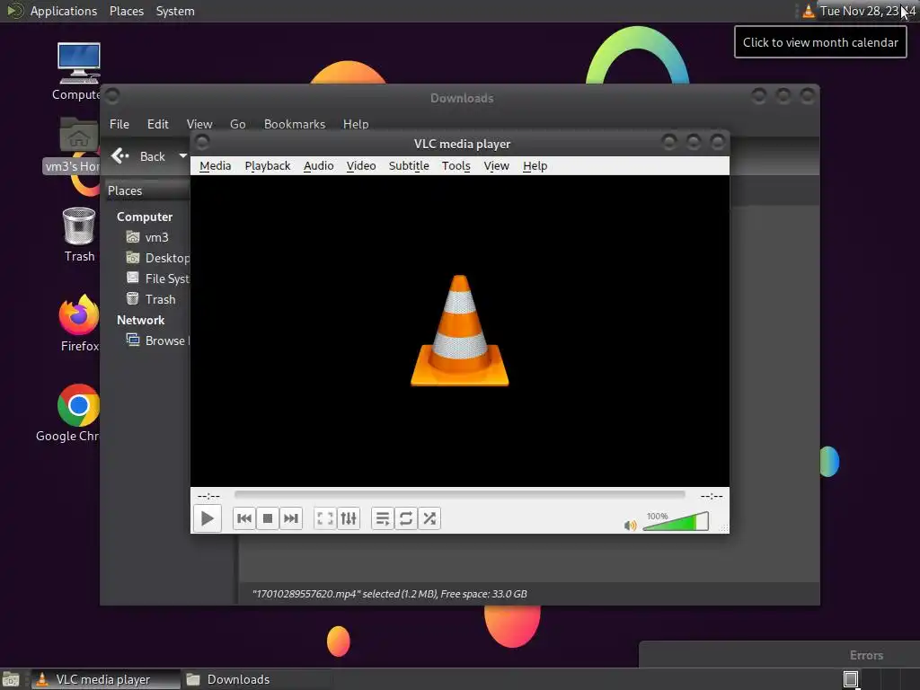The image size is (920, 690).
Task: Click the Google Chrome desktop icon
Action: 79,405
